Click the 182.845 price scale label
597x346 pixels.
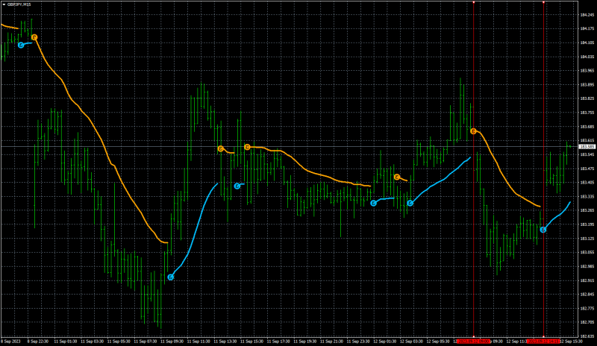[x=587, y=295]
